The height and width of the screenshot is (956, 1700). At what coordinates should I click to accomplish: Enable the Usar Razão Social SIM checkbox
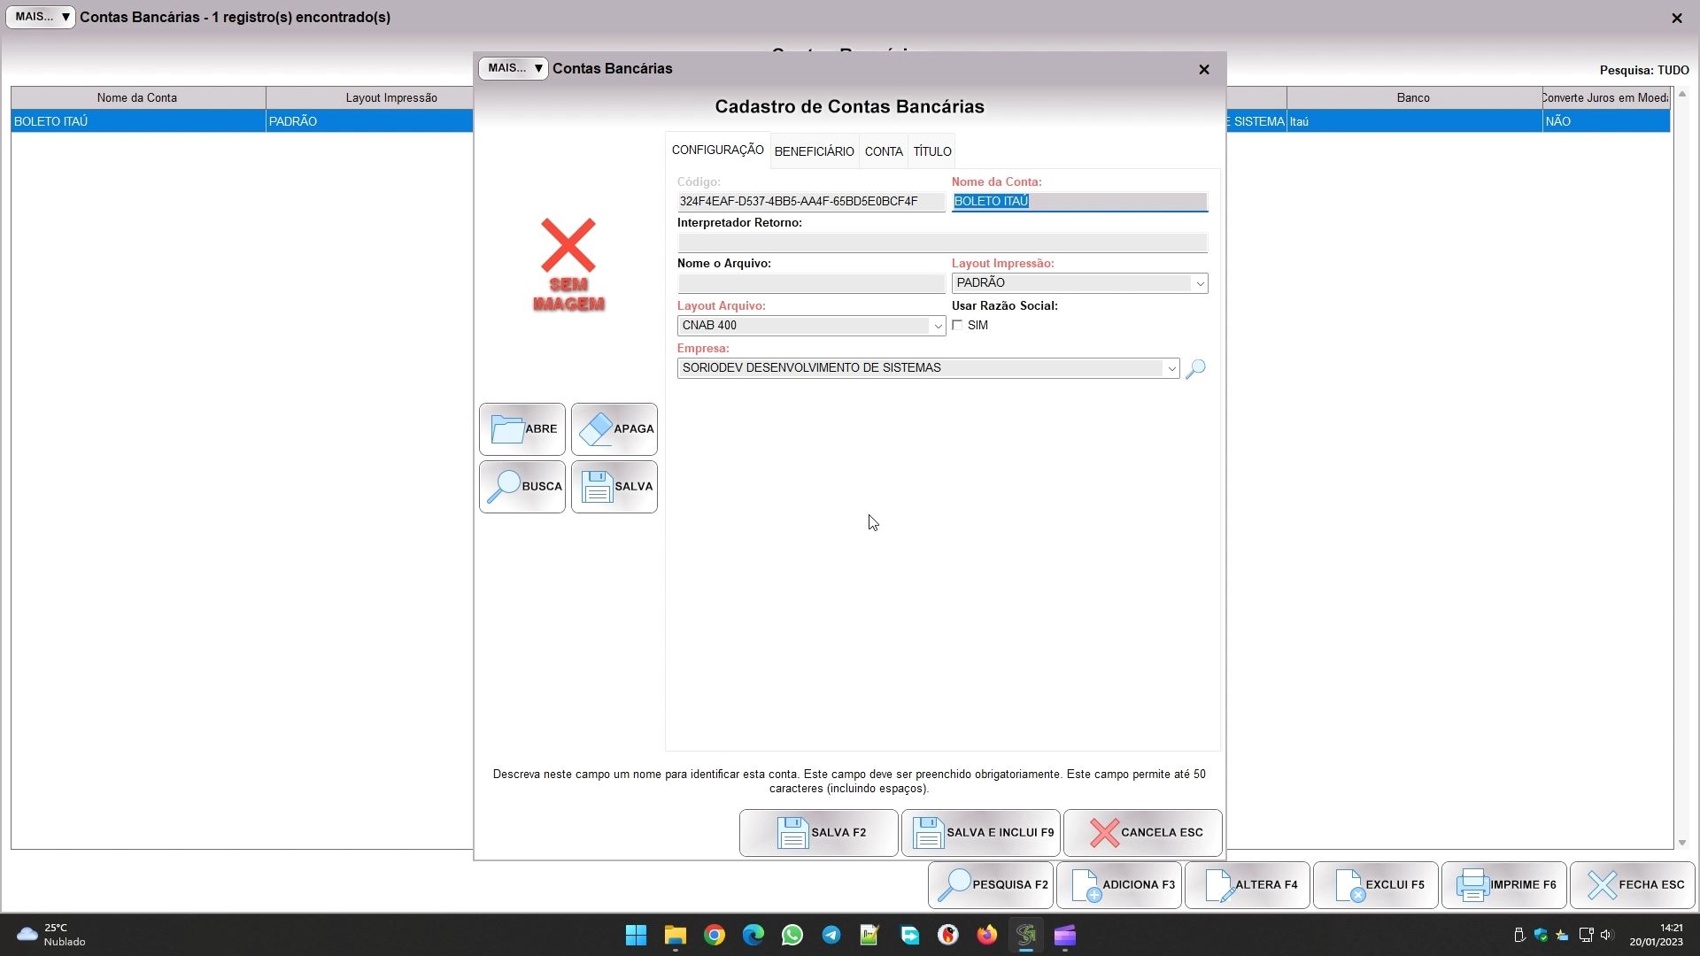(x=957, y=326)
